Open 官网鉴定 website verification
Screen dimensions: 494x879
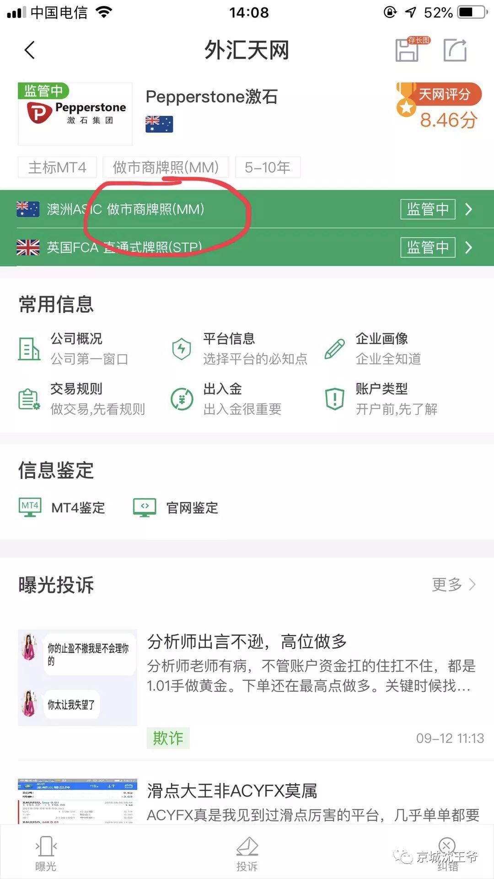(176, 508)
